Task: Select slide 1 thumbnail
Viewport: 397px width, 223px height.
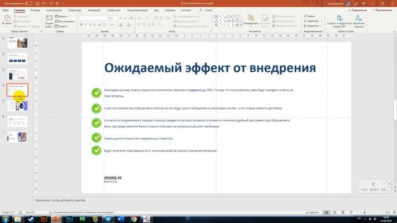Action: (x=17, y=43)
